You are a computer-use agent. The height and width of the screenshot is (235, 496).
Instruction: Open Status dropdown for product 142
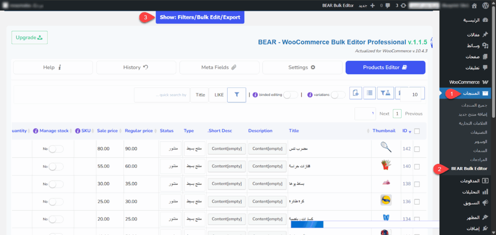[170, 148]
